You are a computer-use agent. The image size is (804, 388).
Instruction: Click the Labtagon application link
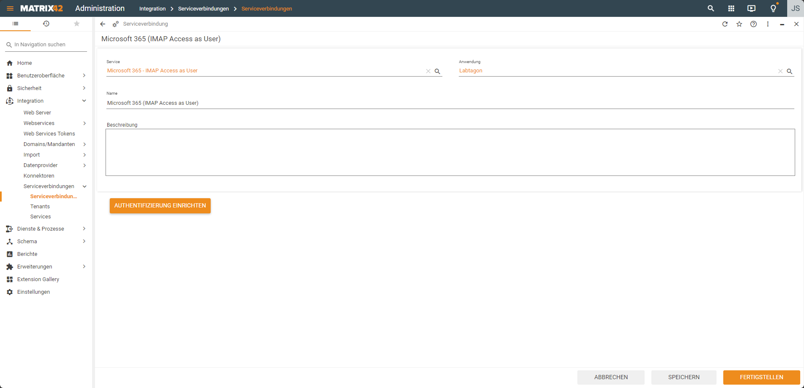point(471,71)
